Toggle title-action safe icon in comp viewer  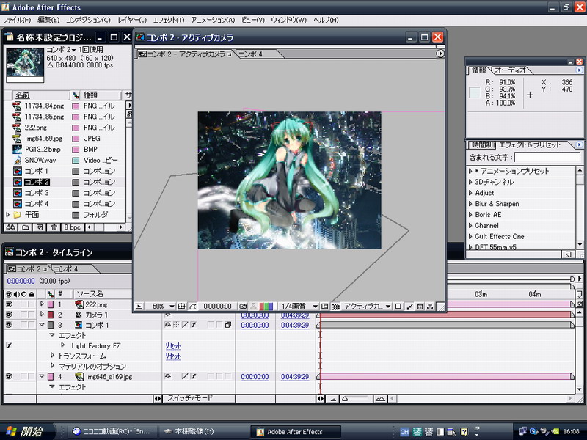pos(181,306)
